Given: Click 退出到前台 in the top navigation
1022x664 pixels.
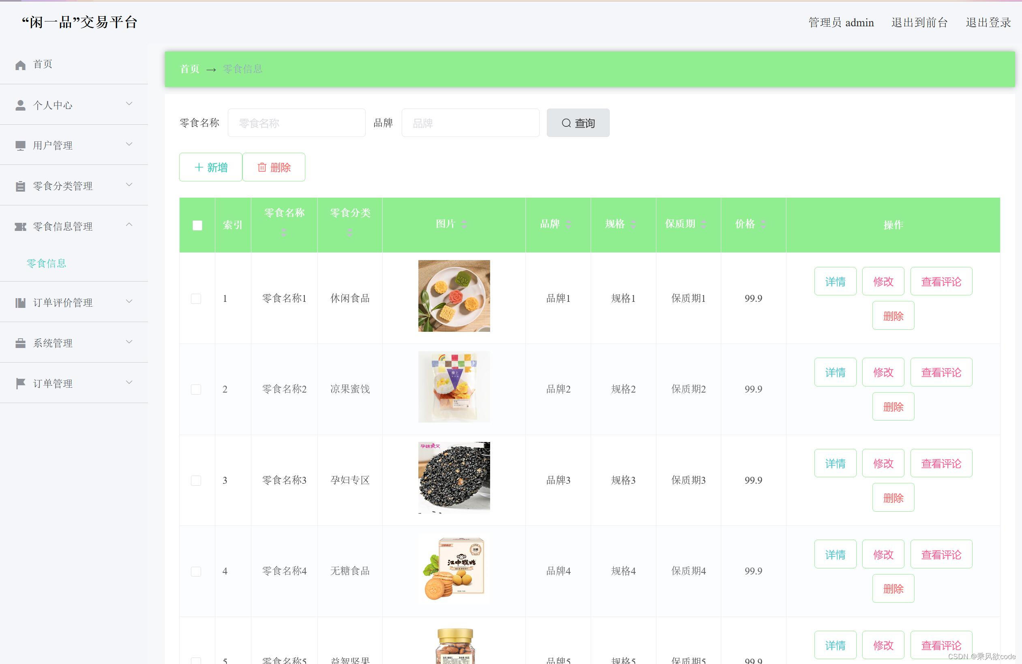Looking at the screenshot, I should pos(919,22).
